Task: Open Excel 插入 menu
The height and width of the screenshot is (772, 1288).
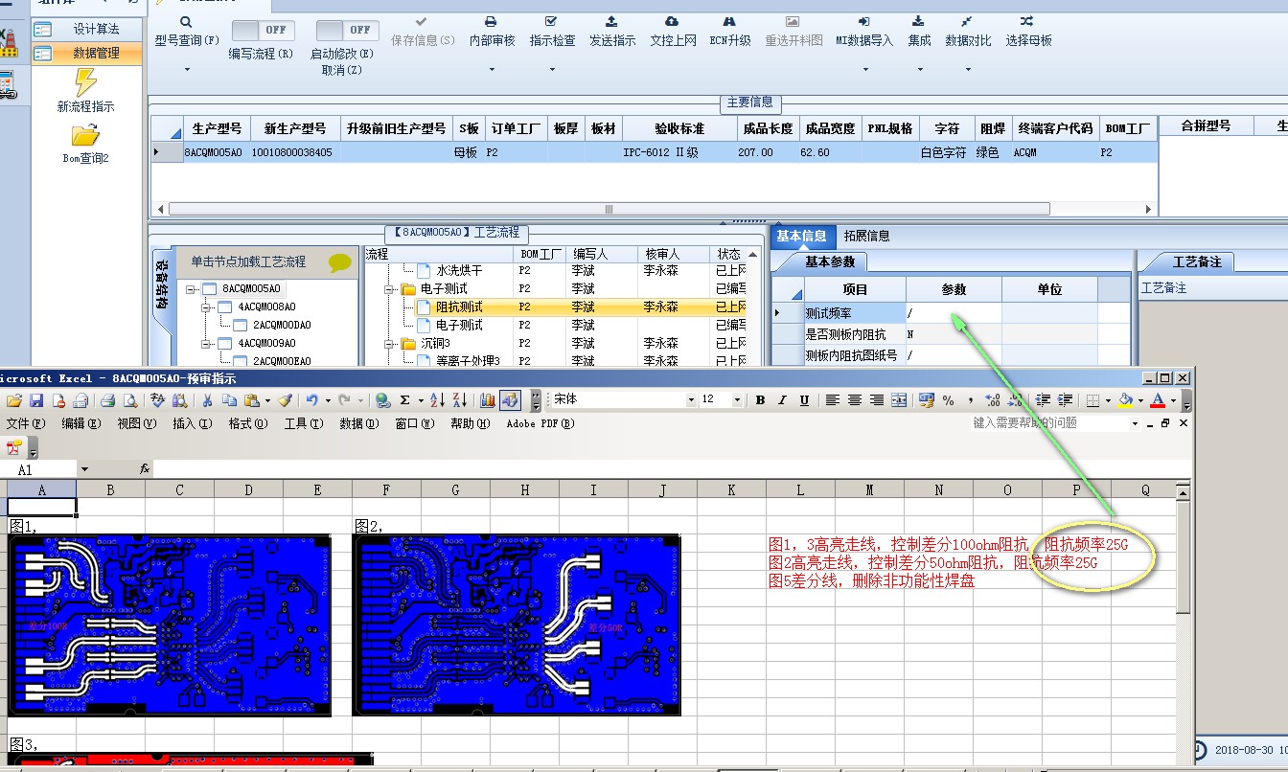Action: [192, 423]
